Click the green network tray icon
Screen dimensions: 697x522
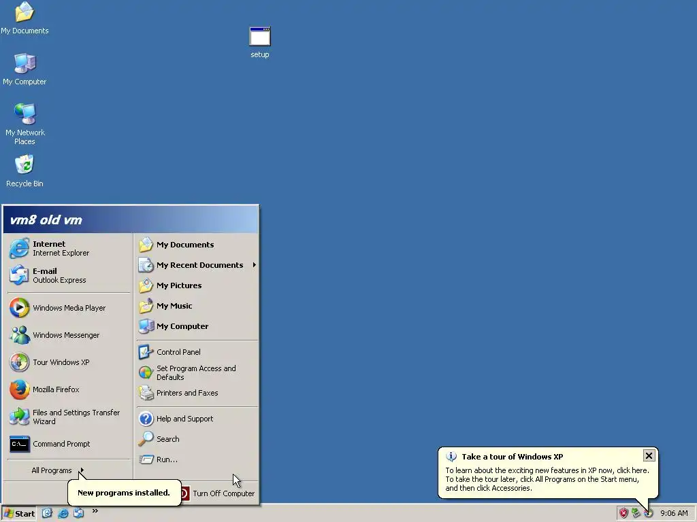coord(636,513)
